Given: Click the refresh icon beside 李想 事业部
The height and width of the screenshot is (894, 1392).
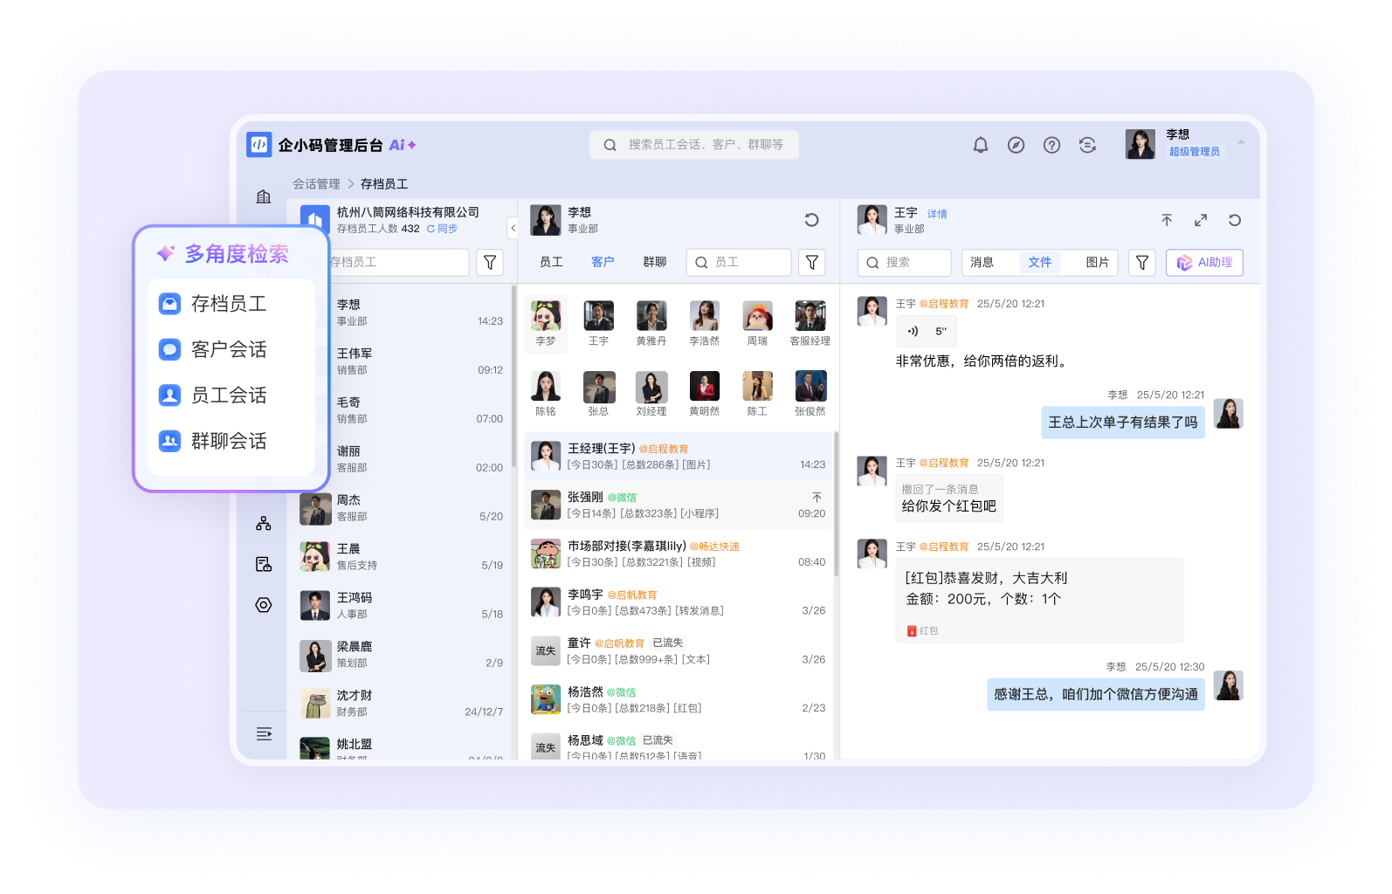Looking at the screenshot, I should coord(811,220).
